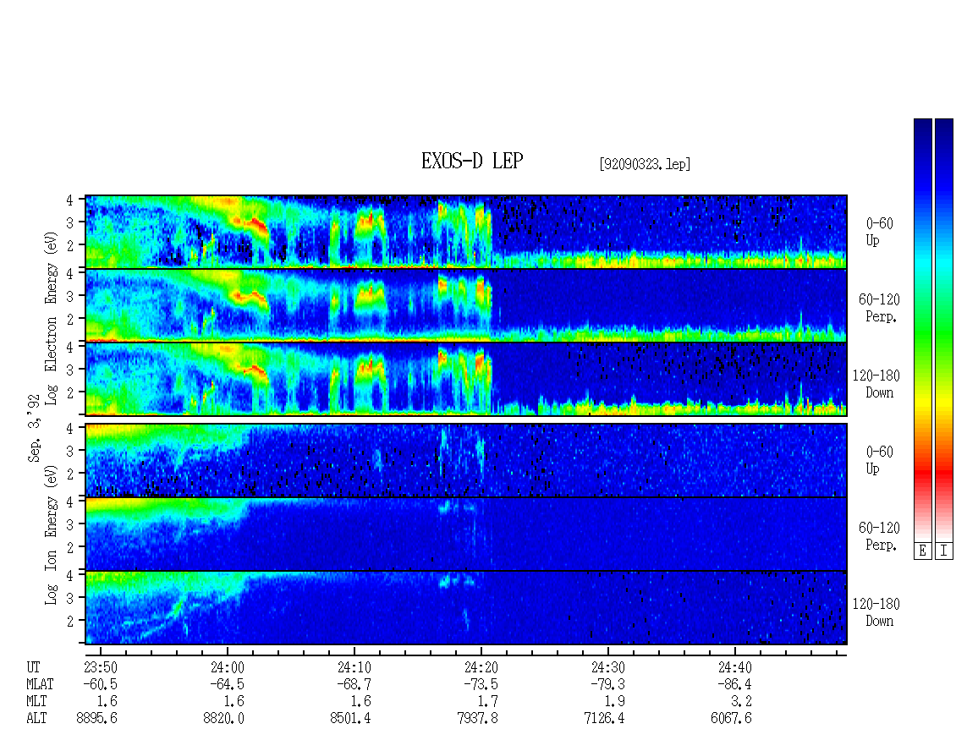Click the MLAT value -68.7

[x=354, y=684]
